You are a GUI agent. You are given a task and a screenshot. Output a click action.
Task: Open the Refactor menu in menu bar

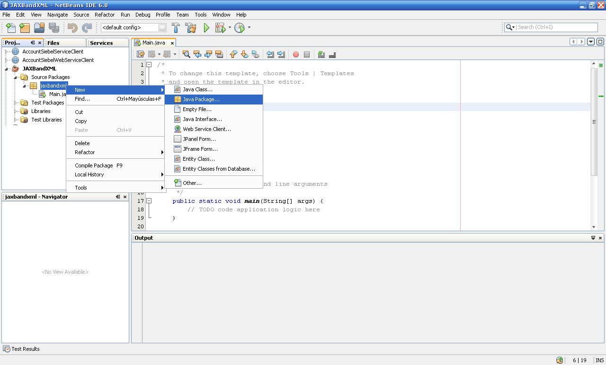click(104, 15)
